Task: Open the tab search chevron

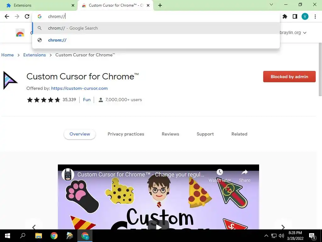Action: tap(271, 4)
